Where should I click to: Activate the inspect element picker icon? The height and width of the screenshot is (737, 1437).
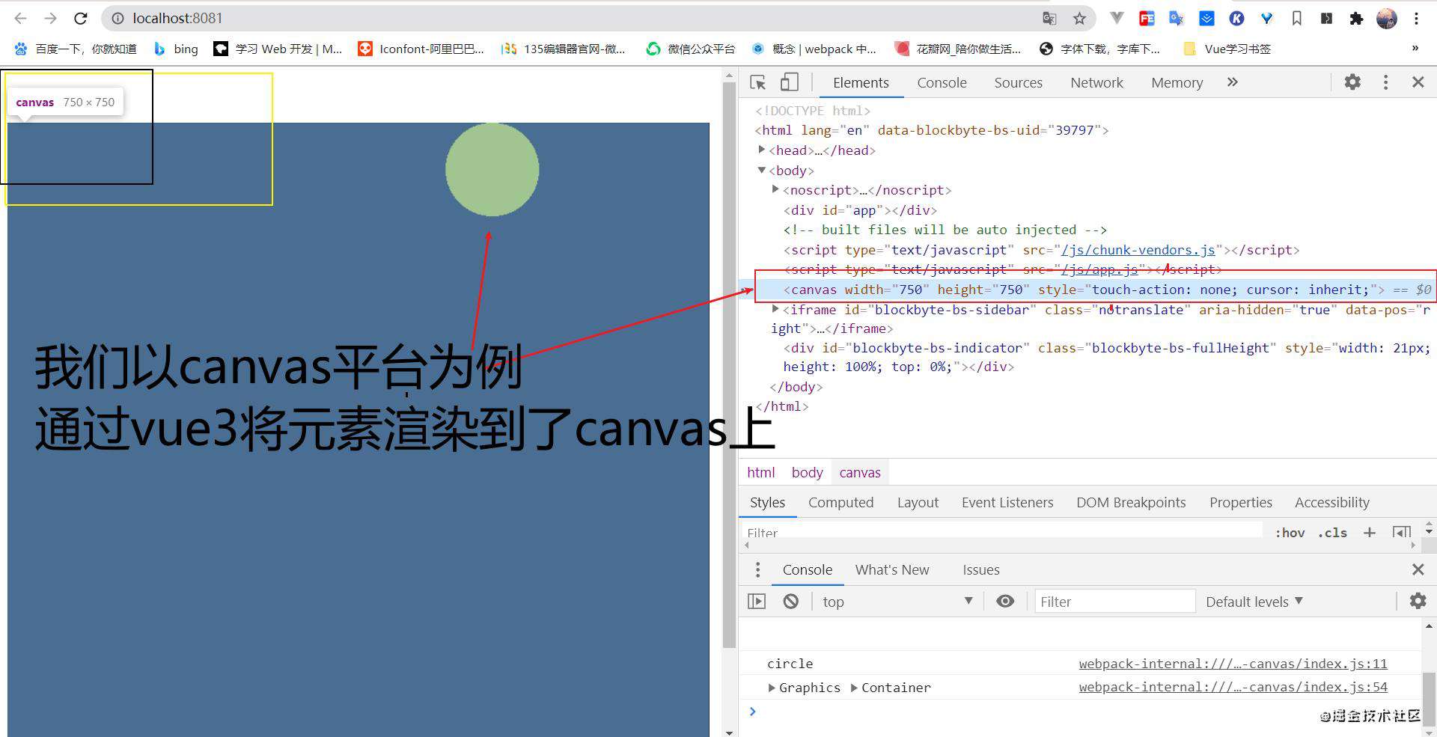pos(758,82)
